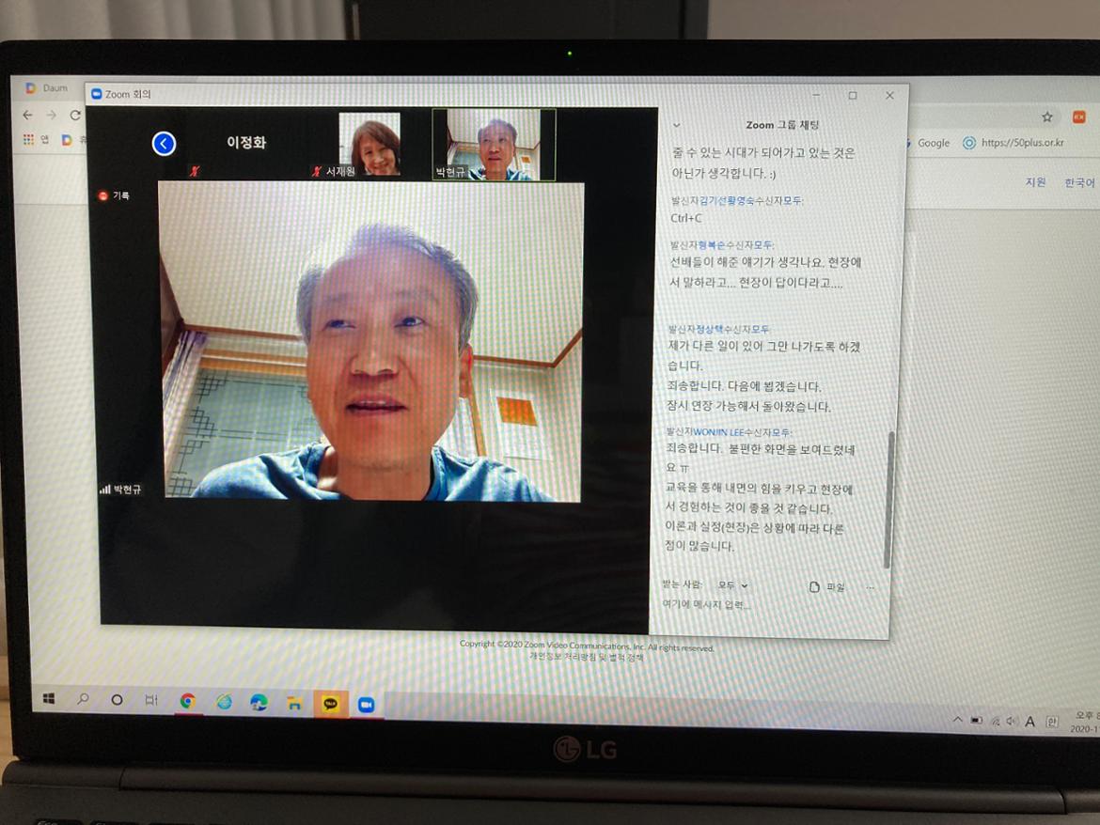Open KakaoTalk from the taskbar
This screenshot has height=825, width=1100.
click(x=330, y=703)
